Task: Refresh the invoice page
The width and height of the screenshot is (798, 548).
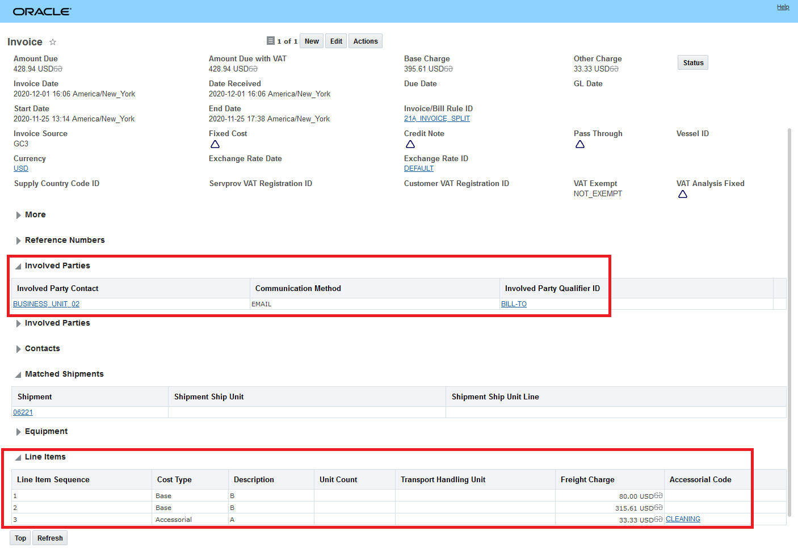Action: pos(50,538)
